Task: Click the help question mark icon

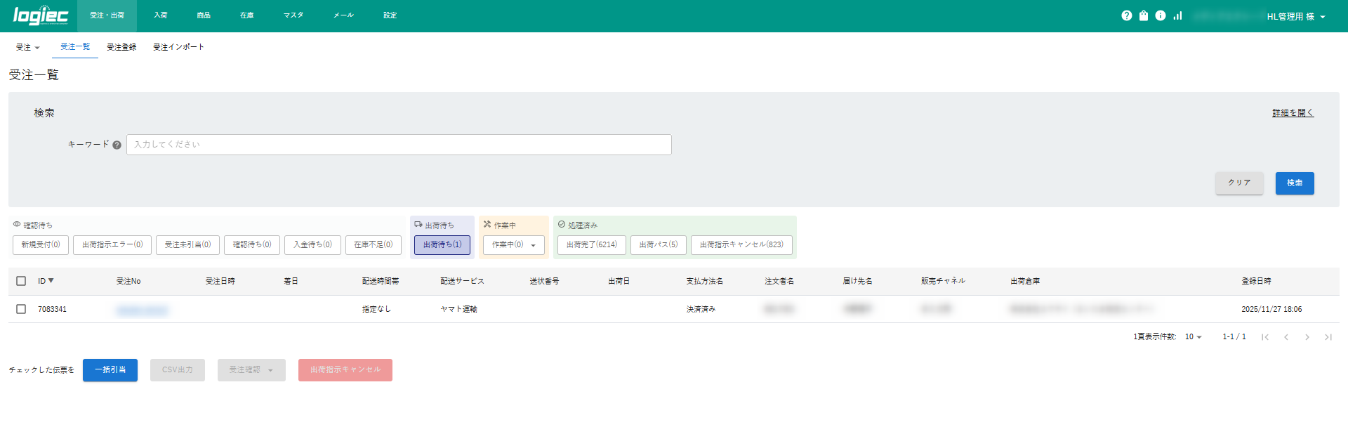Action: pyautogui.click(x=1126, y=15)
